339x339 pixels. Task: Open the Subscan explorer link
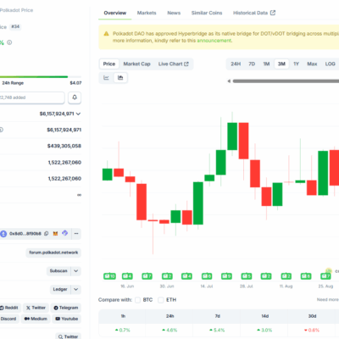pyautogui.click(x=58, y=271)
